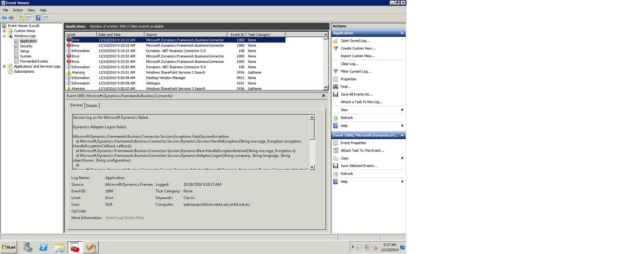The height and width of the screenshot is (254, 635).
Task: Click the blue Help toolbar icon
Action: [x=38, y=18]
